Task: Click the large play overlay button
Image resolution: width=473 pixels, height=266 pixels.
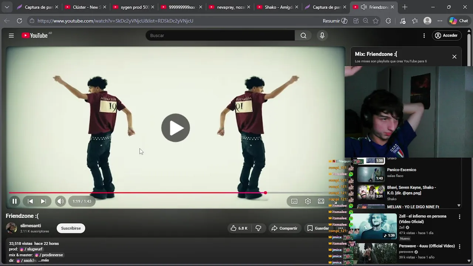Action: (176, 128)
